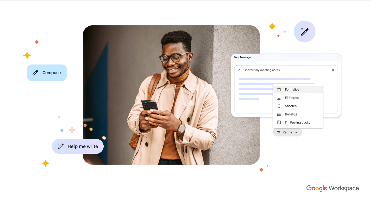Image resolution: width=371 pixels, height=200 pixels.
Task: Click the blue pencil icon near the prompt
Action: tap(239, 70)
